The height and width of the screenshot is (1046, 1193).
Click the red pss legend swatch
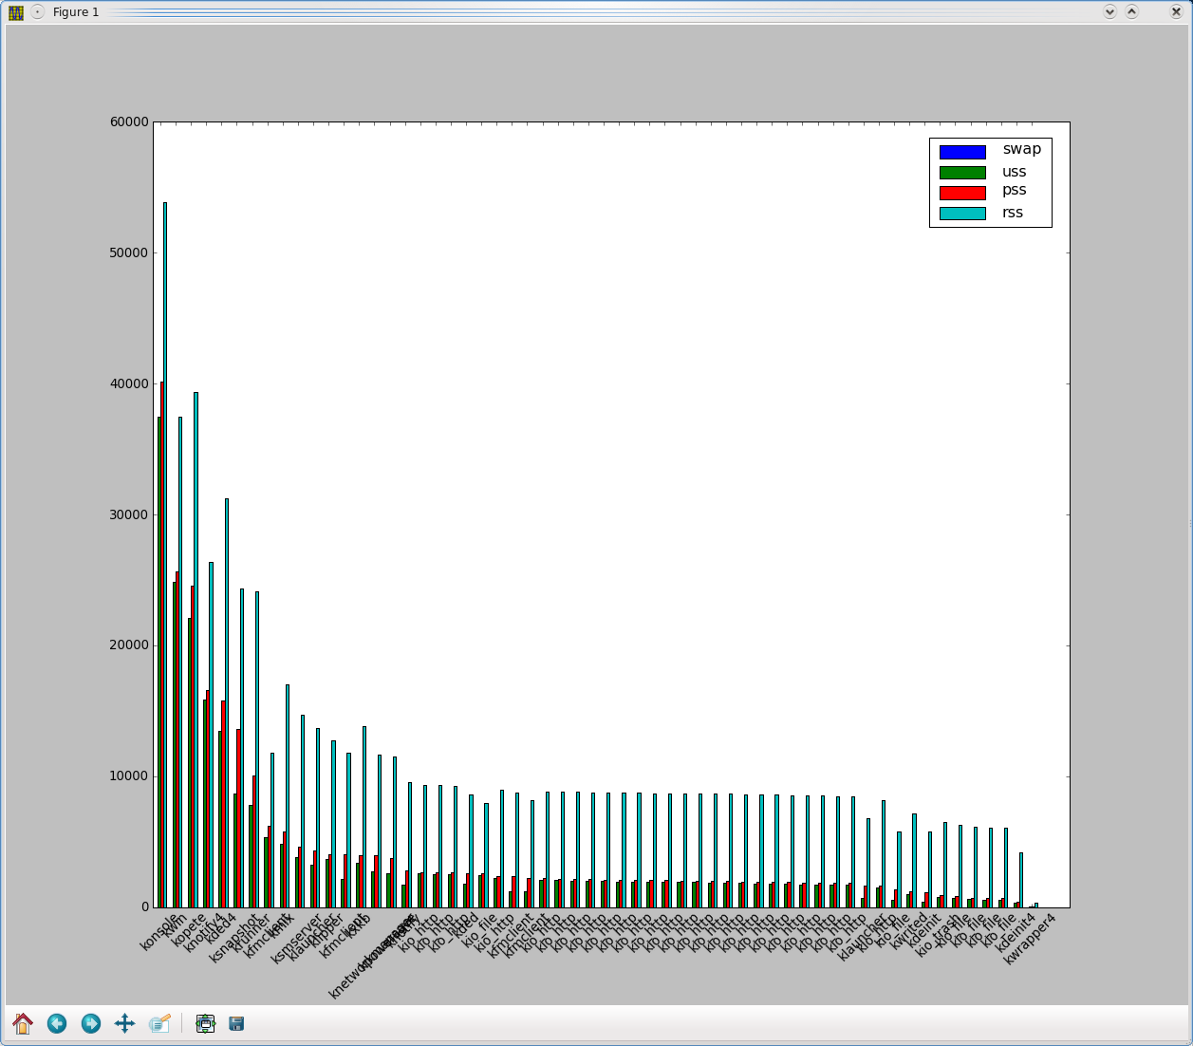(962, 193)
